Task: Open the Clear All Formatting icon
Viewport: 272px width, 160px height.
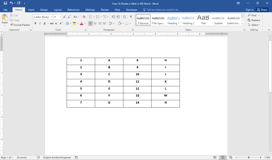Action: [x=84, y=17]
